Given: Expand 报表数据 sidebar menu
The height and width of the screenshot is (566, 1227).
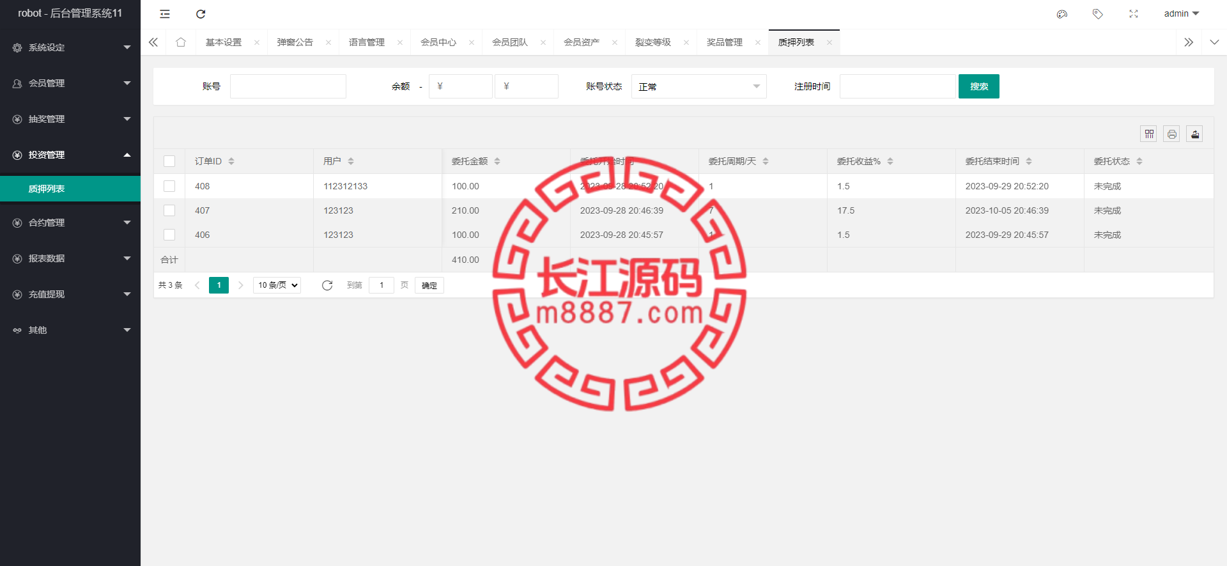Looking at the screenshot, I should [x=70, y=258].
